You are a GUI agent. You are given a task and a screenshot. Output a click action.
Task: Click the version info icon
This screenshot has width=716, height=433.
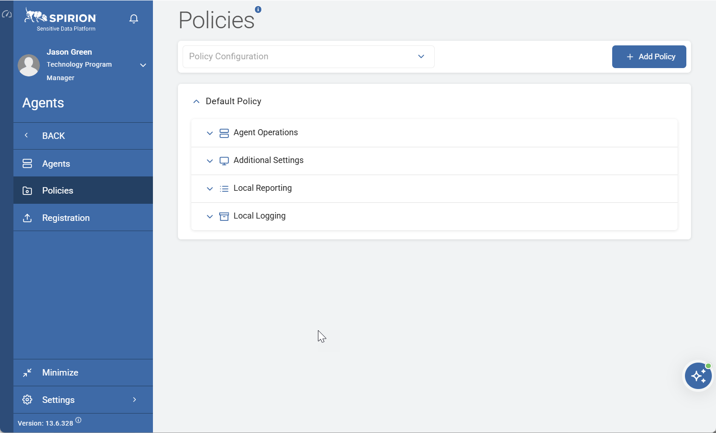pos(78,420)
